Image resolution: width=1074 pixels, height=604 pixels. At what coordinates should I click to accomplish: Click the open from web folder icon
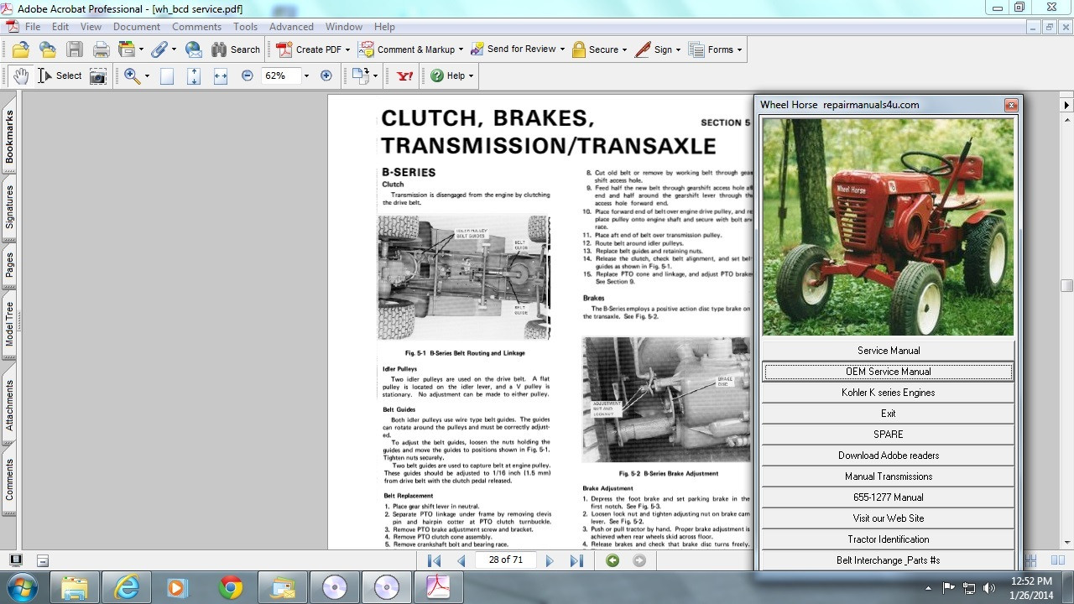(x=47, y=49)
